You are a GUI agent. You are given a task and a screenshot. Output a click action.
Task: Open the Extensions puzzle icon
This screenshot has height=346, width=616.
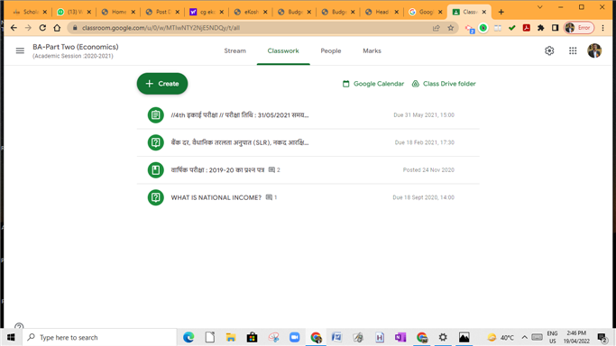click(541, 28)
